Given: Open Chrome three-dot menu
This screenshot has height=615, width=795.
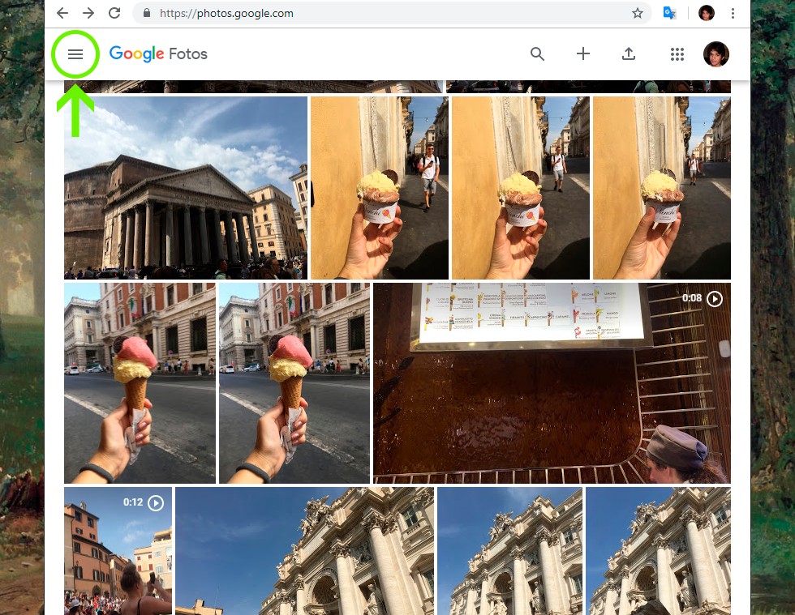Looking at the screenshot, I should coord(733,13).
